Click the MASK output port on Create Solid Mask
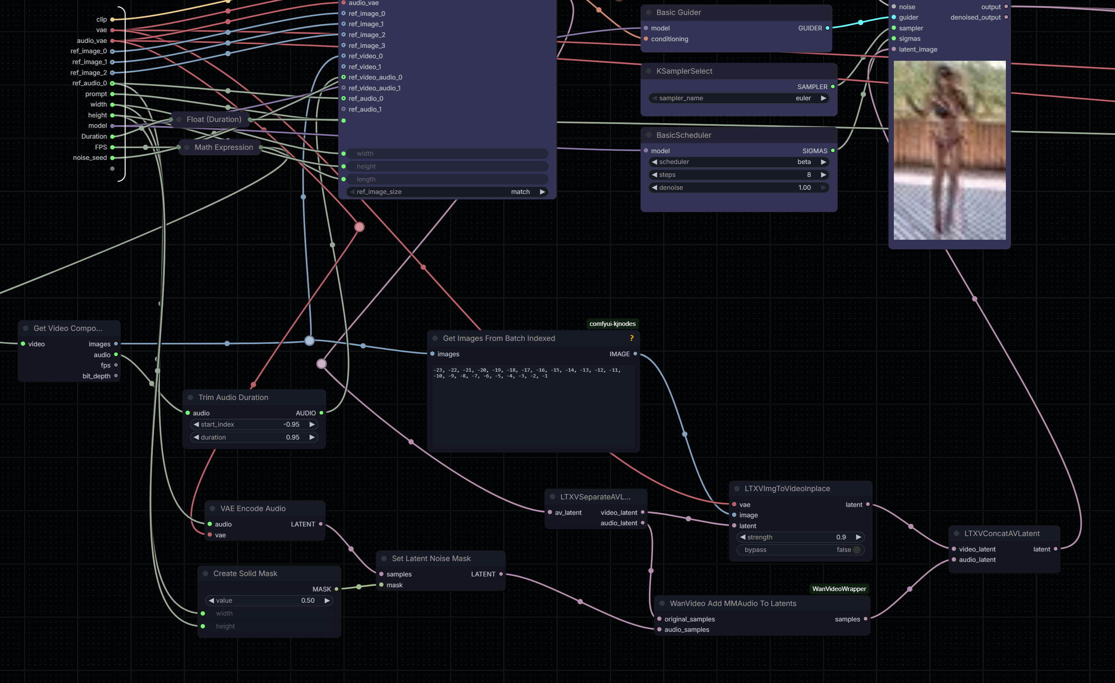1115x683 pixels. 336,589
